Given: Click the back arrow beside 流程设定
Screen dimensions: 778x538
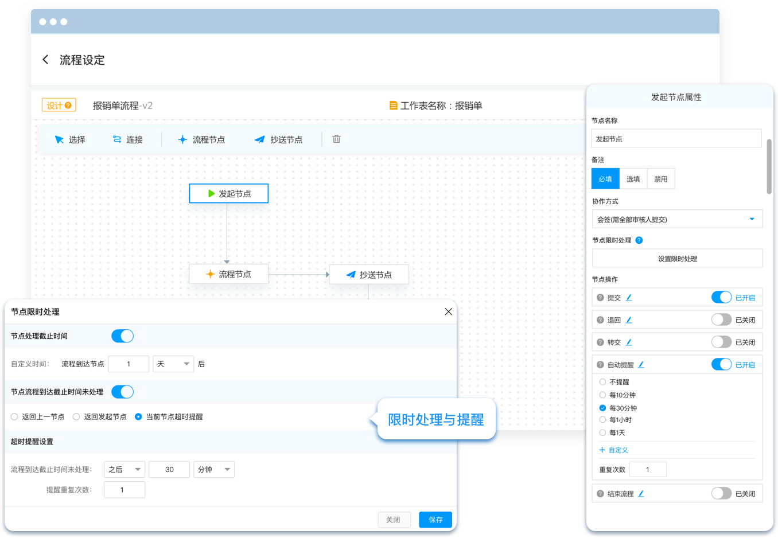Looking at the screenshot, I should point(45,60).
